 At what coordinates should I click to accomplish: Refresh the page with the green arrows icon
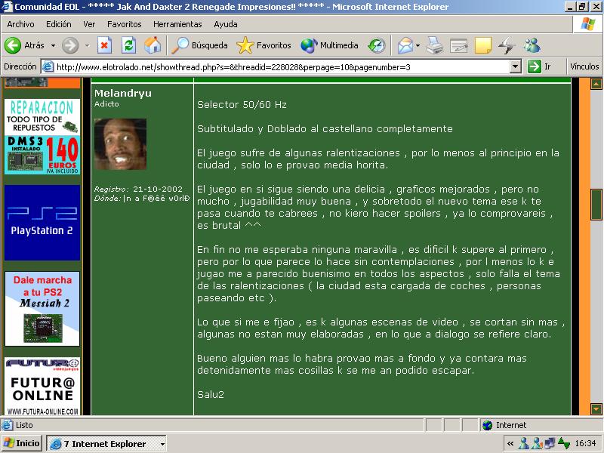tap(128, 45)
